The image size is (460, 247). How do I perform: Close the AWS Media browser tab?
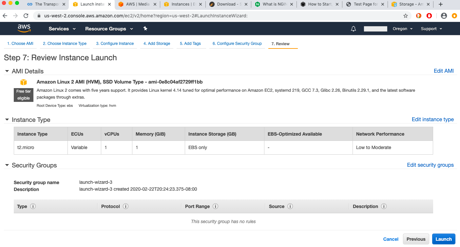pyautogui.click(x=156, y=4)
